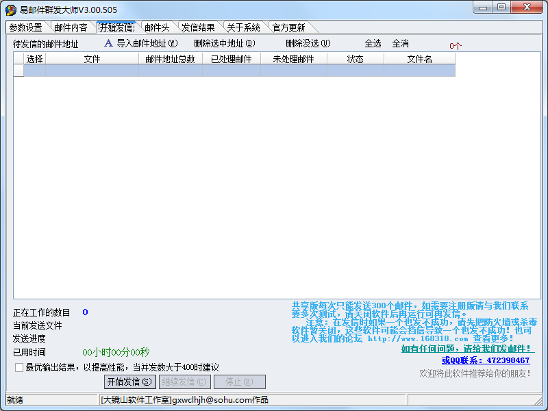Click the 或QQ联系: 472398467 link

pyautogui.click(x=486, y=360)
